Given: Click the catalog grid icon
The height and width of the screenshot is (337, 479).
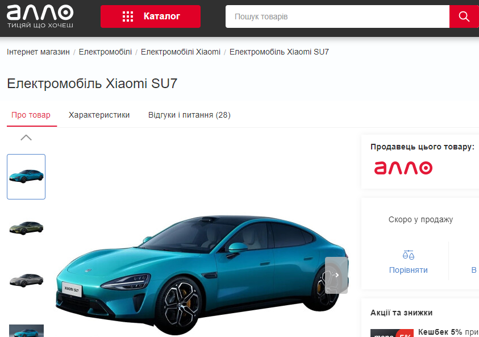Looking at the screenshot, I should 128,16.
